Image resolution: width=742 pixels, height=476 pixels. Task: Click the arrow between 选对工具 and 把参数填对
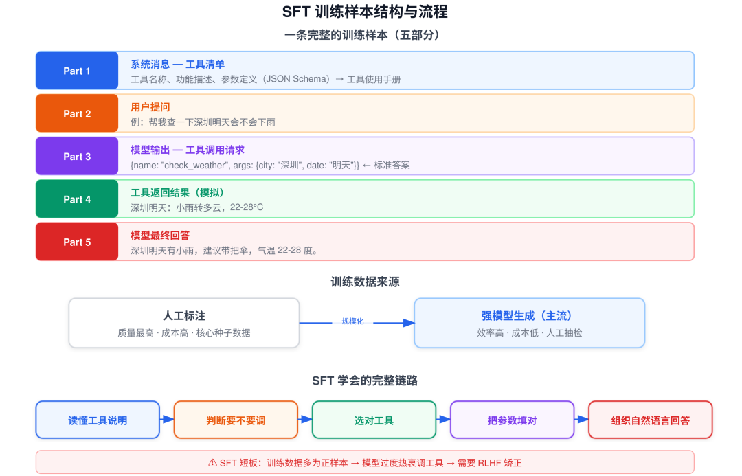(x=443, y=419)
